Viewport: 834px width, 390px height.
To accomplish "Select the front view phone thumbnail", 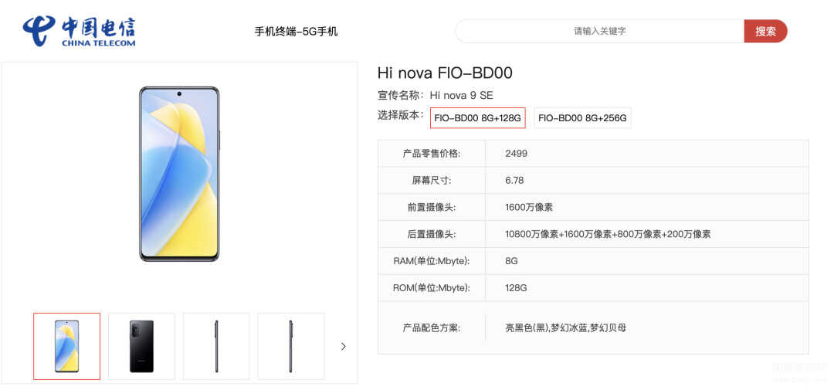I will 67,347.
